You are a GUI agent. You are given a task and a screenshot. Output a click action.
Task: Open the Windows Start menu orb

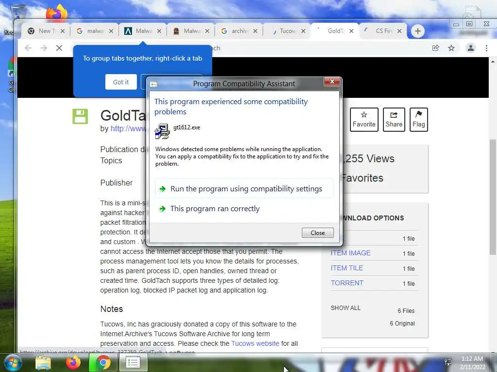[x=13, y=362]
